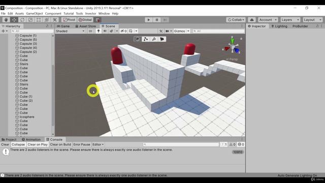Toggle Clear on Build option

pos(60,144)
